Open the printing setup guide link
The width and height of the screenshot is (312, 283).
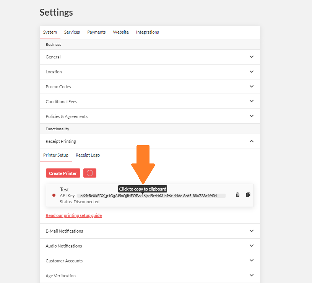coord(74,215)
